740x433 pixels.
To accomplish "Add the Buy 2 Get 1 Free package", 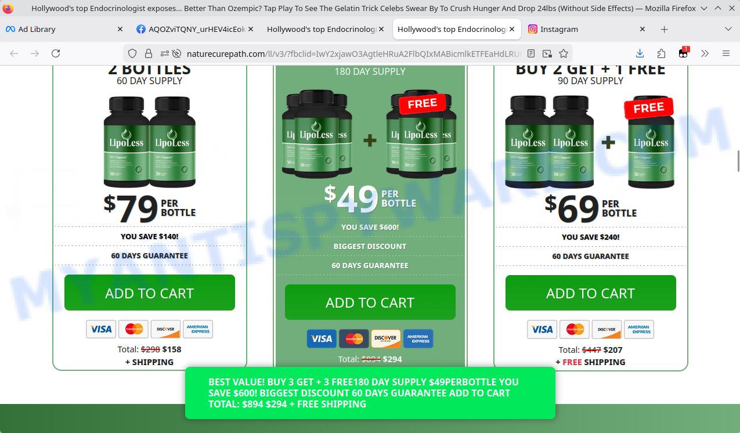I will pyautogui.click(x=591, y=293).
